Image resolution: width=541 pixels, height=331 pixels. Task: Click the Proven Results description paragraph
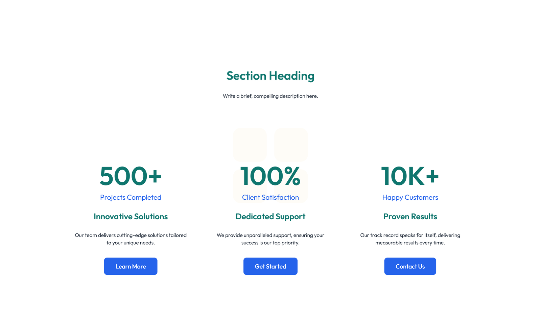click(x=410, y=239)
